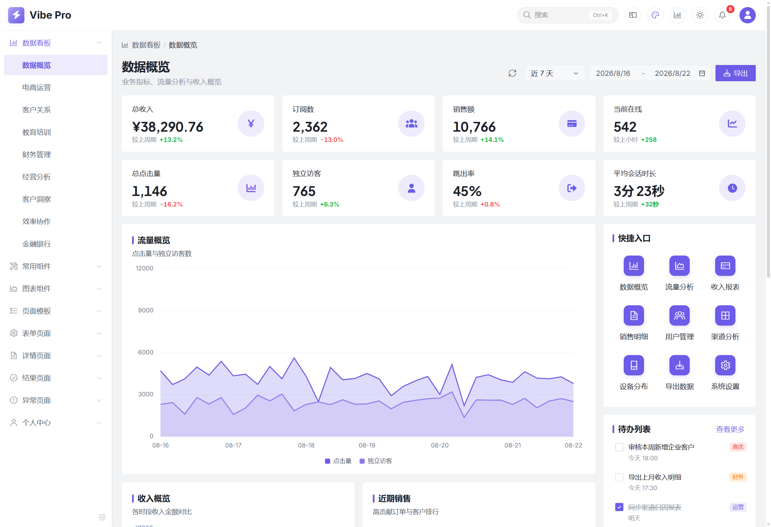
Task: Expand the 页面模板 sidebar group
Action: point(56,311)
